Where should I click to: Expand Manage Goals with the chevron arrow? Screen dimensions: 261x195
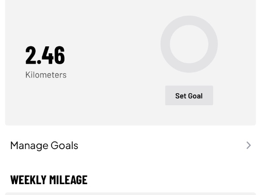pyautogui.click(x=248, y=145)
